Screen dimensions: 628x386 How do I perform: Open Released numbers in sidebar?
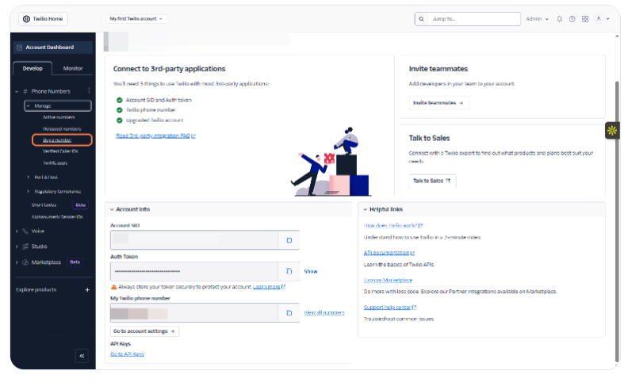coord(62,129)
